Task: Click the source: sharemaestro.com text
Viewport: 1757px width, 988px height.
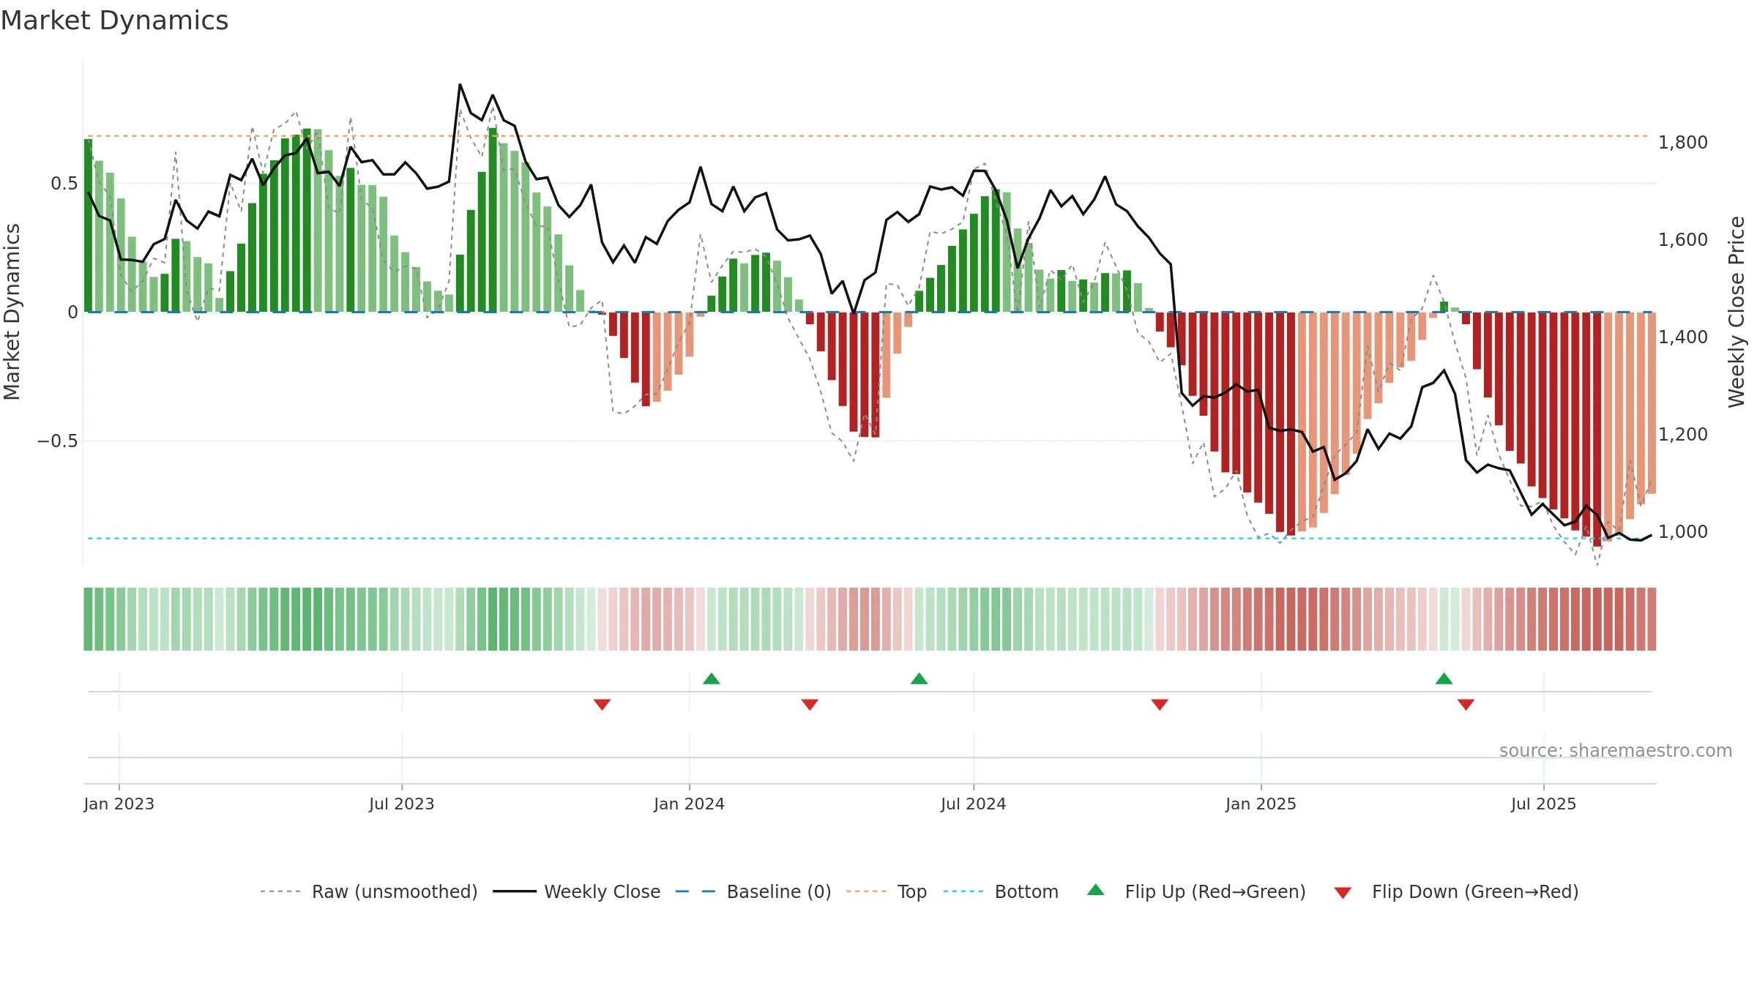Action: point(1616,750)
